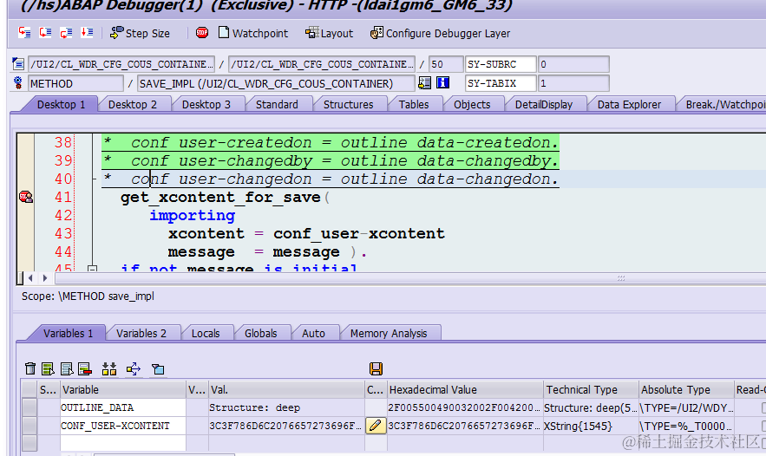766x456 pixels.
Task: Click the left scroll arrow under the code
Action: point(30,277)
